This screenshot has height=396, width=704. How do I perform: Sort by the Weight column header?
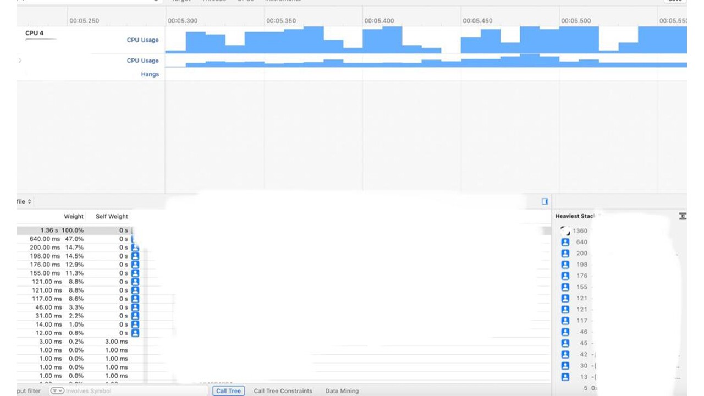tap(74, 217)
